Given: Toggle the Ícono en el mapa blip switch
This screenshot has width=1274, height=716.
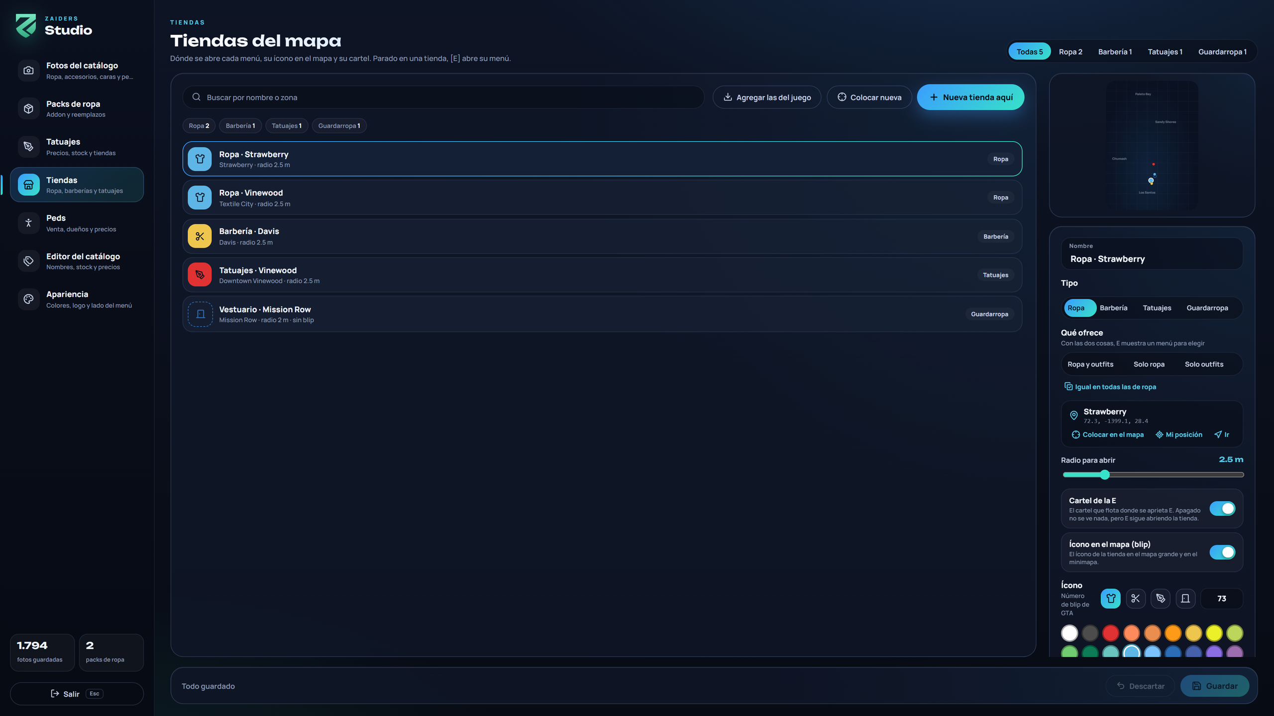Looking at the screenshot, I should [1222, 552].
